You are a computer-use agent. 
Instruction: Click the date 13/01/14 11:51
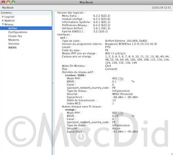pos(161,8)
